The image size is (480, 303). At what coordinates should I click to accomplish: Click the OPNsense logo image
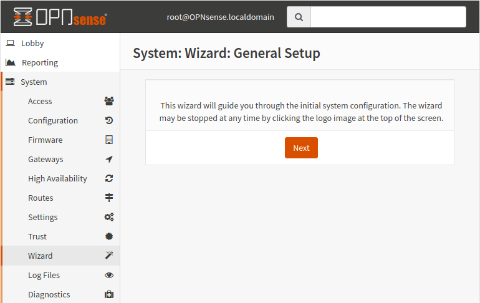[60, 17]
